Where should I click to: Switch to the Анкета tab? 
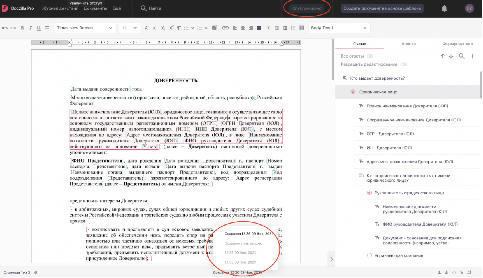[409, 44]
